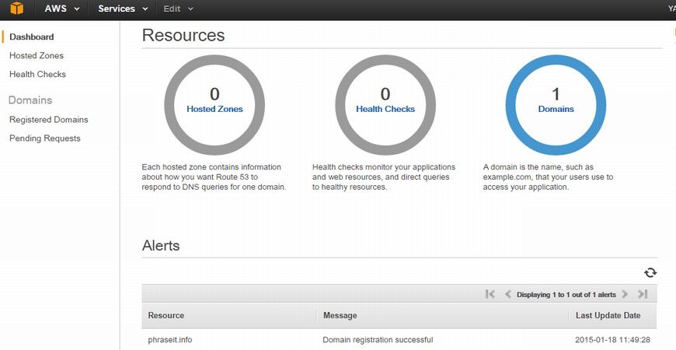The height and width of the screenshot is (350, 676).
Task: Open Hosted Zones in sidebar
Action: (x=37, y=56)
